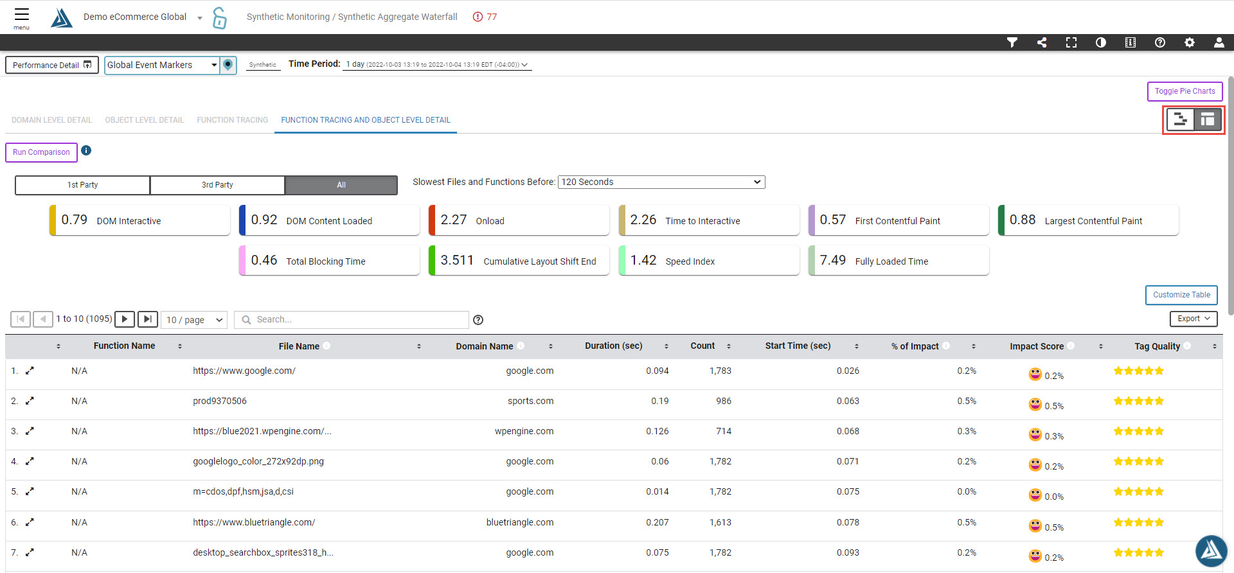Viewport: 1234px width, 573px height.
Task: Toggle dark contrast mode icon
Action: point(1101,42)
